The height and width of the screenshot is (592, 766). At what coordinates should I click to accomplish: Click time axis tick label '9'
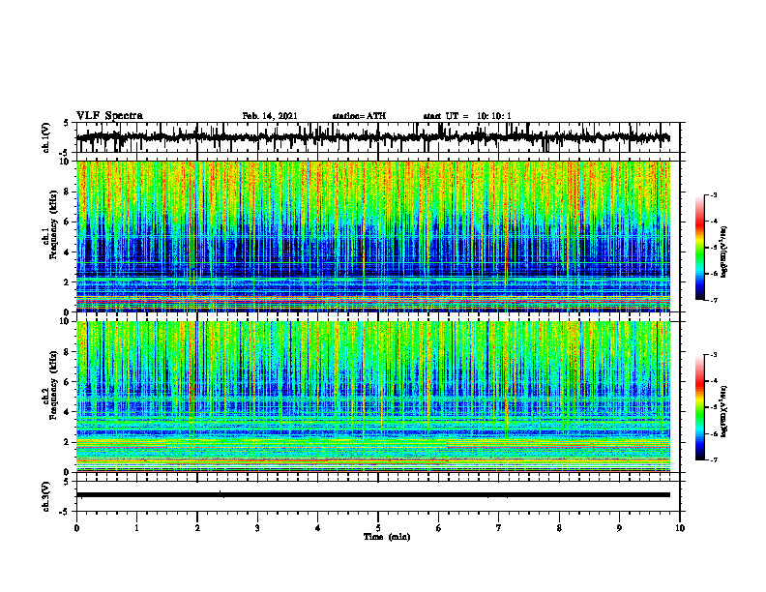[x=619, y=528]
